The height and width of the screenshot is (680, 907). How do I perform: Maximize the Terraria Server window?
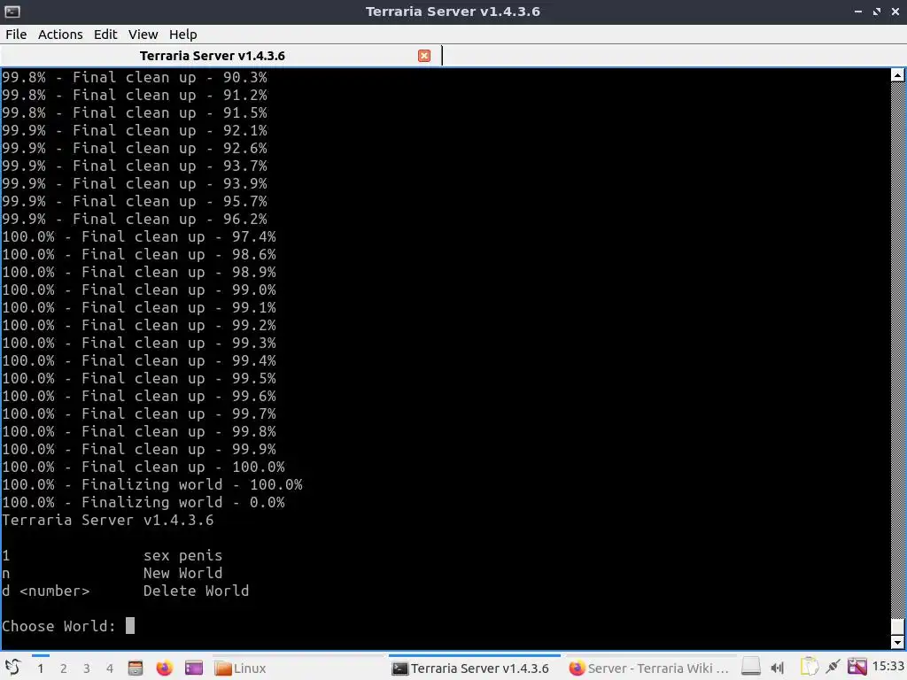coord(877,12)
